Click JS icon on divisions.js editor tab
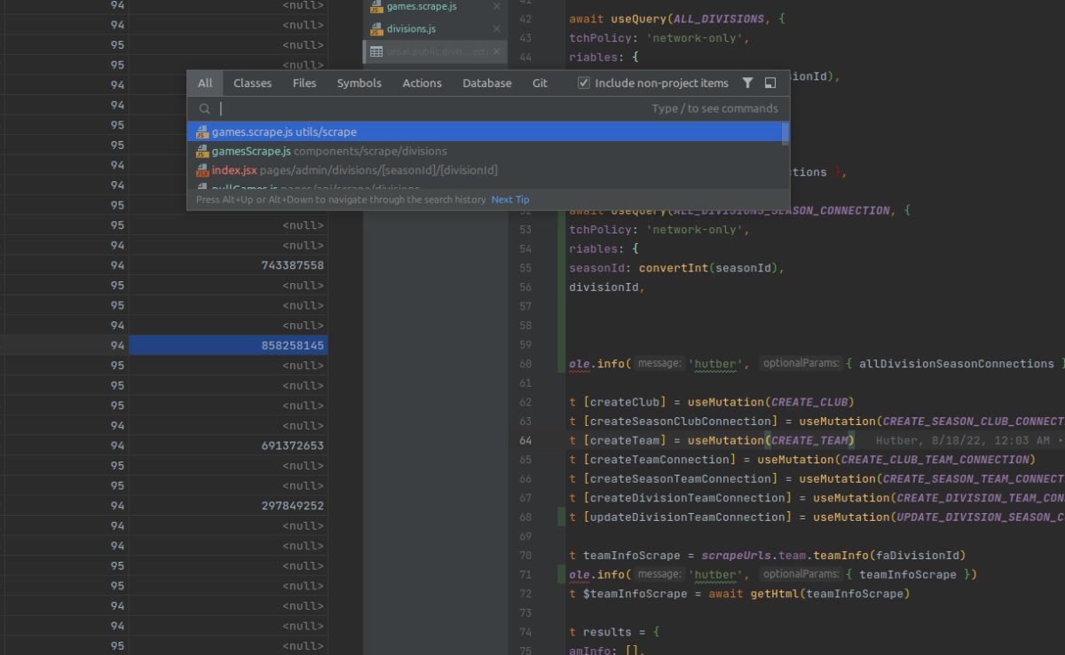1065x655 pixels. (376, 29)
